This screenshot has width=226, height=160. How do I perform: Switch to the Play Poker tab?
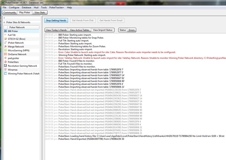[25, 13]
